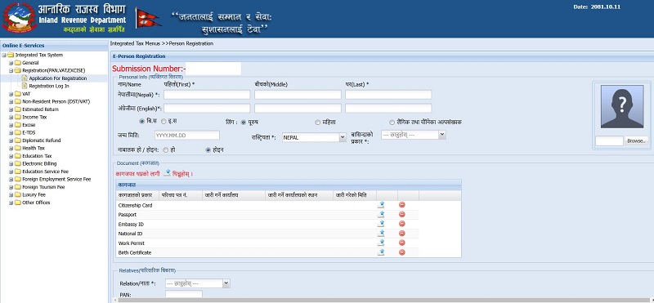Click the Registration Log In page icon
654x303 pixels.
[25, 86]
